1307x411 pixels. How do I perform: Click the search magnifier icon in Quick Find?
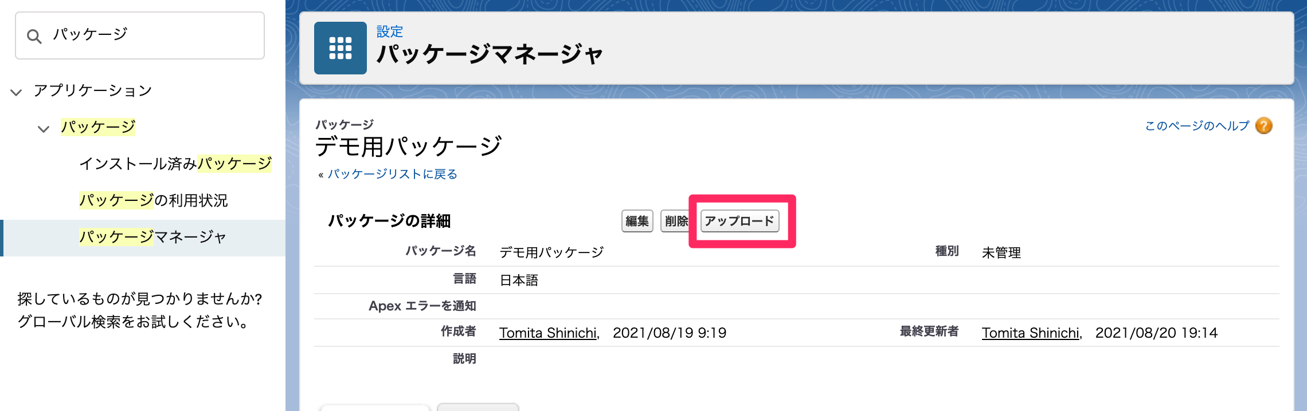point(34,37)
